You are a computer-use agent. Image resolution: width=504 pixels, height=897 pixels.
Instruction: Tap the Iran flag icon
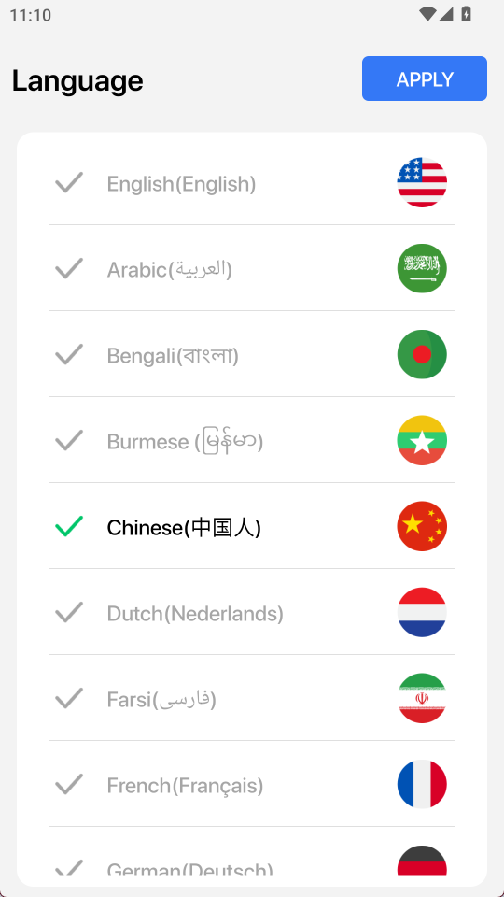pos(422,698)
